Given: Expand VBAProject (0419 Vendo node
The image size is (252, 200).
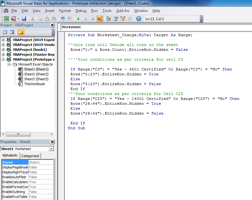Looking at the screenshot, I should 3,45.
